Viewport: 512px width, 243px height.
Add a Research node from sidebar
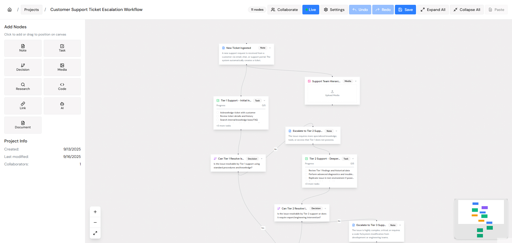[x=23, y=87]
